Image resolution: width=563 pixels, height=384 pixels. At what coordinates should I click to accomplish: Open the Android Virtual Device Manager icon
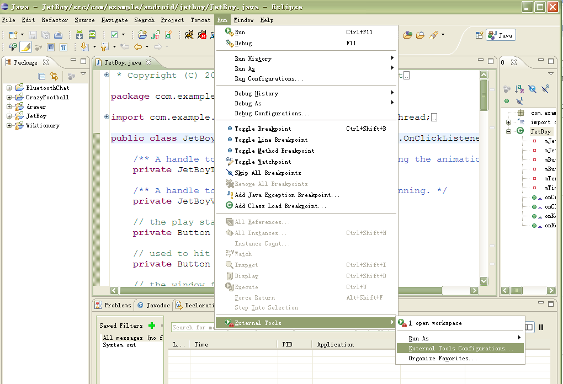pos(92,35)
